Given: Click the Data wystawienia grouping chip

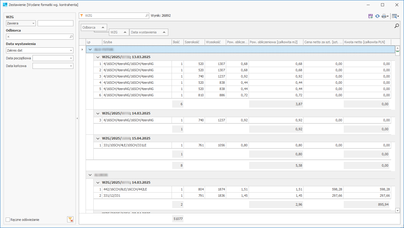Looking at the screenshot, I should 149,32.
